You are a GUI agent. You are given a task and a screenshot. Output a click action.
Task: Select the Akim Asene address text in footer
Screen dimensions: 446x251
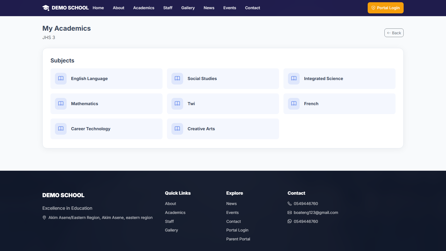point(100,218)
